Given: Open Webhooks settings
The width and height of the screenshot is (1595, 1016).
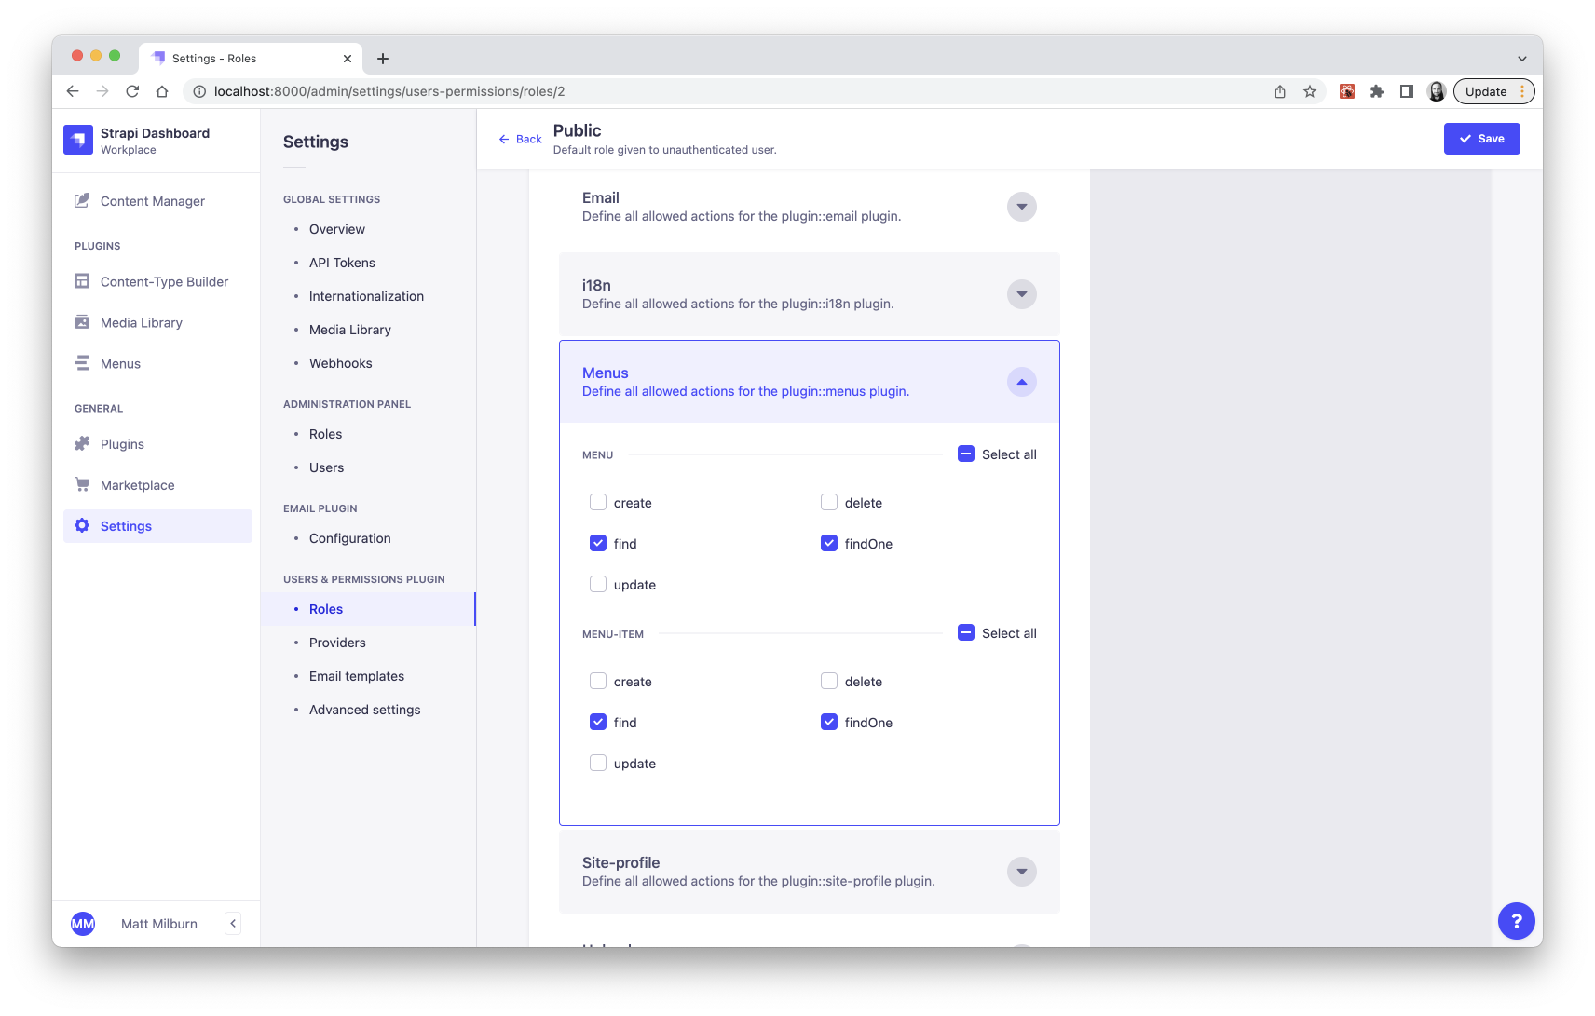Looking at the screenshot, I should (x=341, y=363).
